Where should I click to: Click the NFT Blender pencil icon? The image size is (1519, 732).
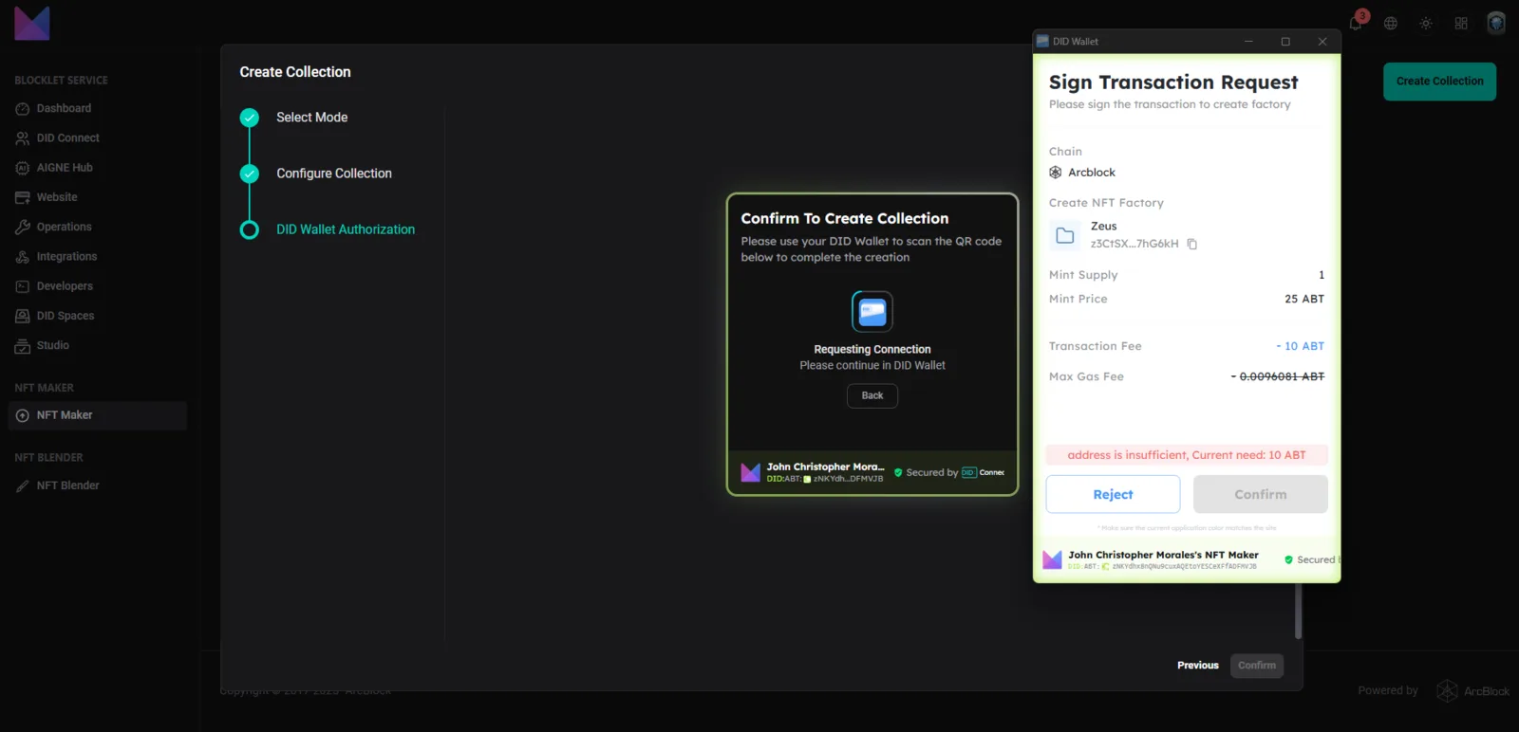coord(23,485)
